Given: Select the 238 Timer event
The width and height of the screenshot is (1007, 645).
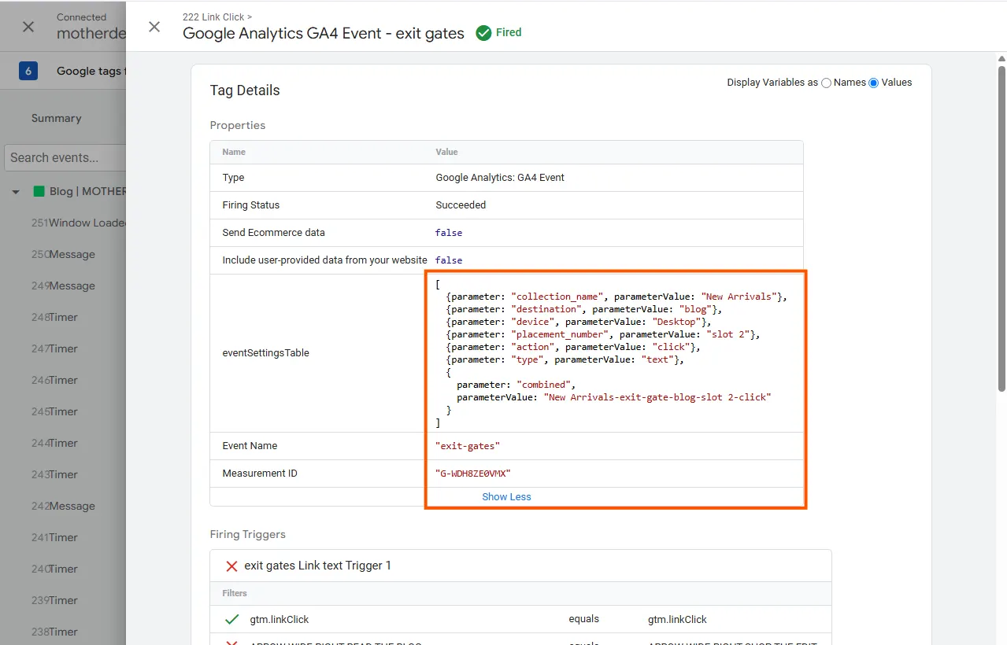Looking at the screenshot, I should coord(54,632).
